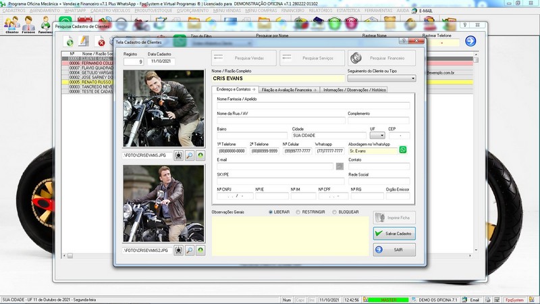Click the green icon beside CRISEVANS2.JPG path
This screenshot has height=304, width=540.
(x=200, y=250)
